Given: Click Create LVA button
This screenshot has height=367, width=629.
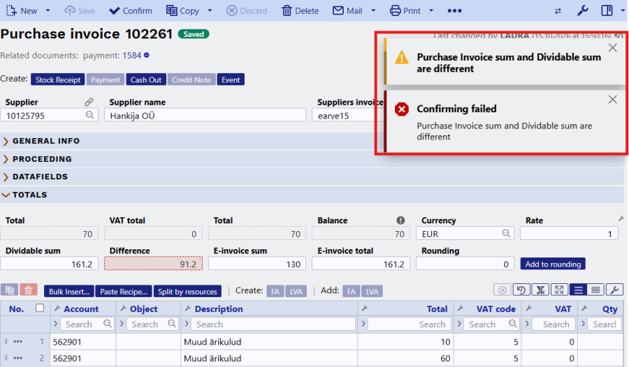Looking at the screenshot, I should 296,291.
